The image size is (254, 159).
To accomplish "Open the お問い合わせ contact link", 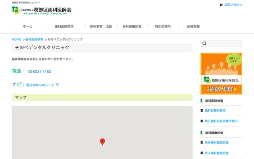I will [x=233, y=5].
